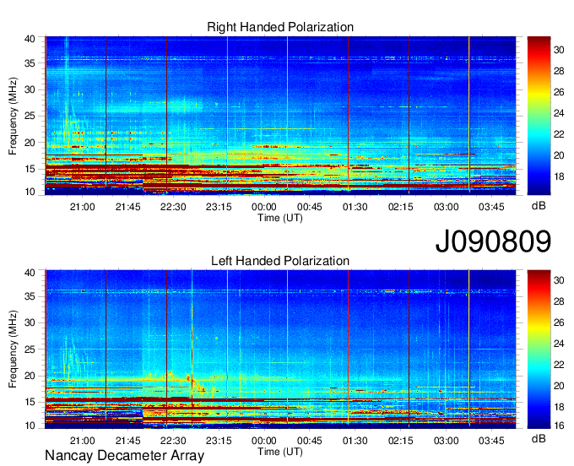Click 26 dB value on Right Handed colorbar

pyautogui.click(x=559, y=92)
